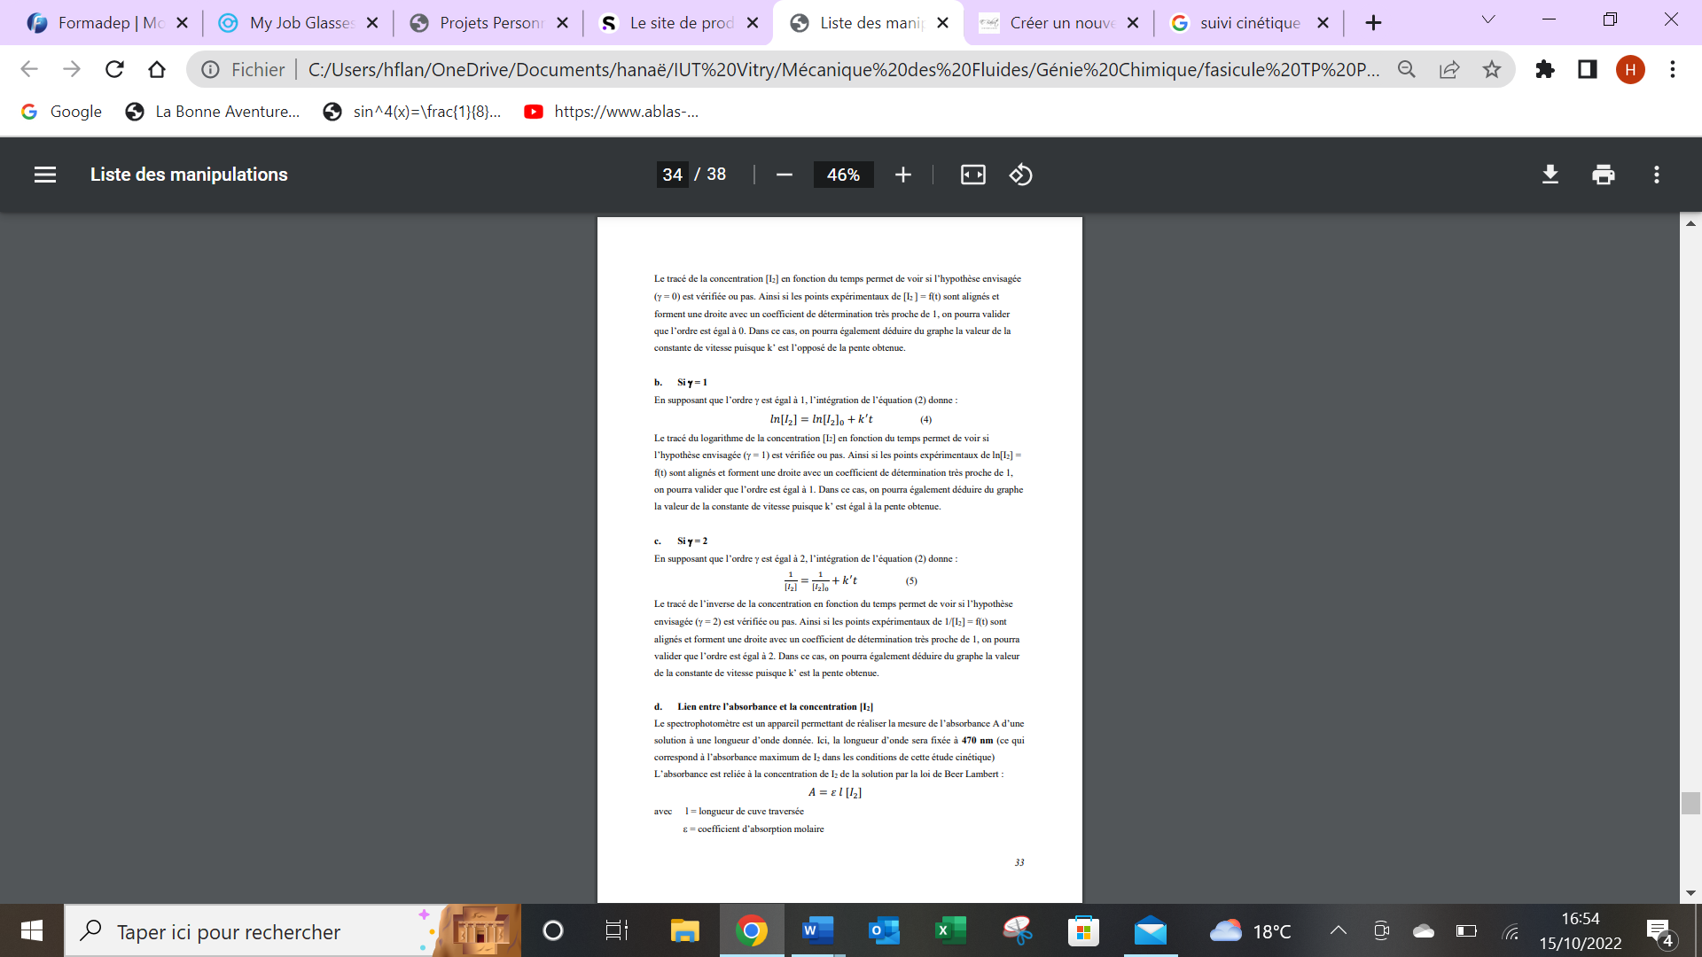Click the page number input field

(x=672, y=175)
